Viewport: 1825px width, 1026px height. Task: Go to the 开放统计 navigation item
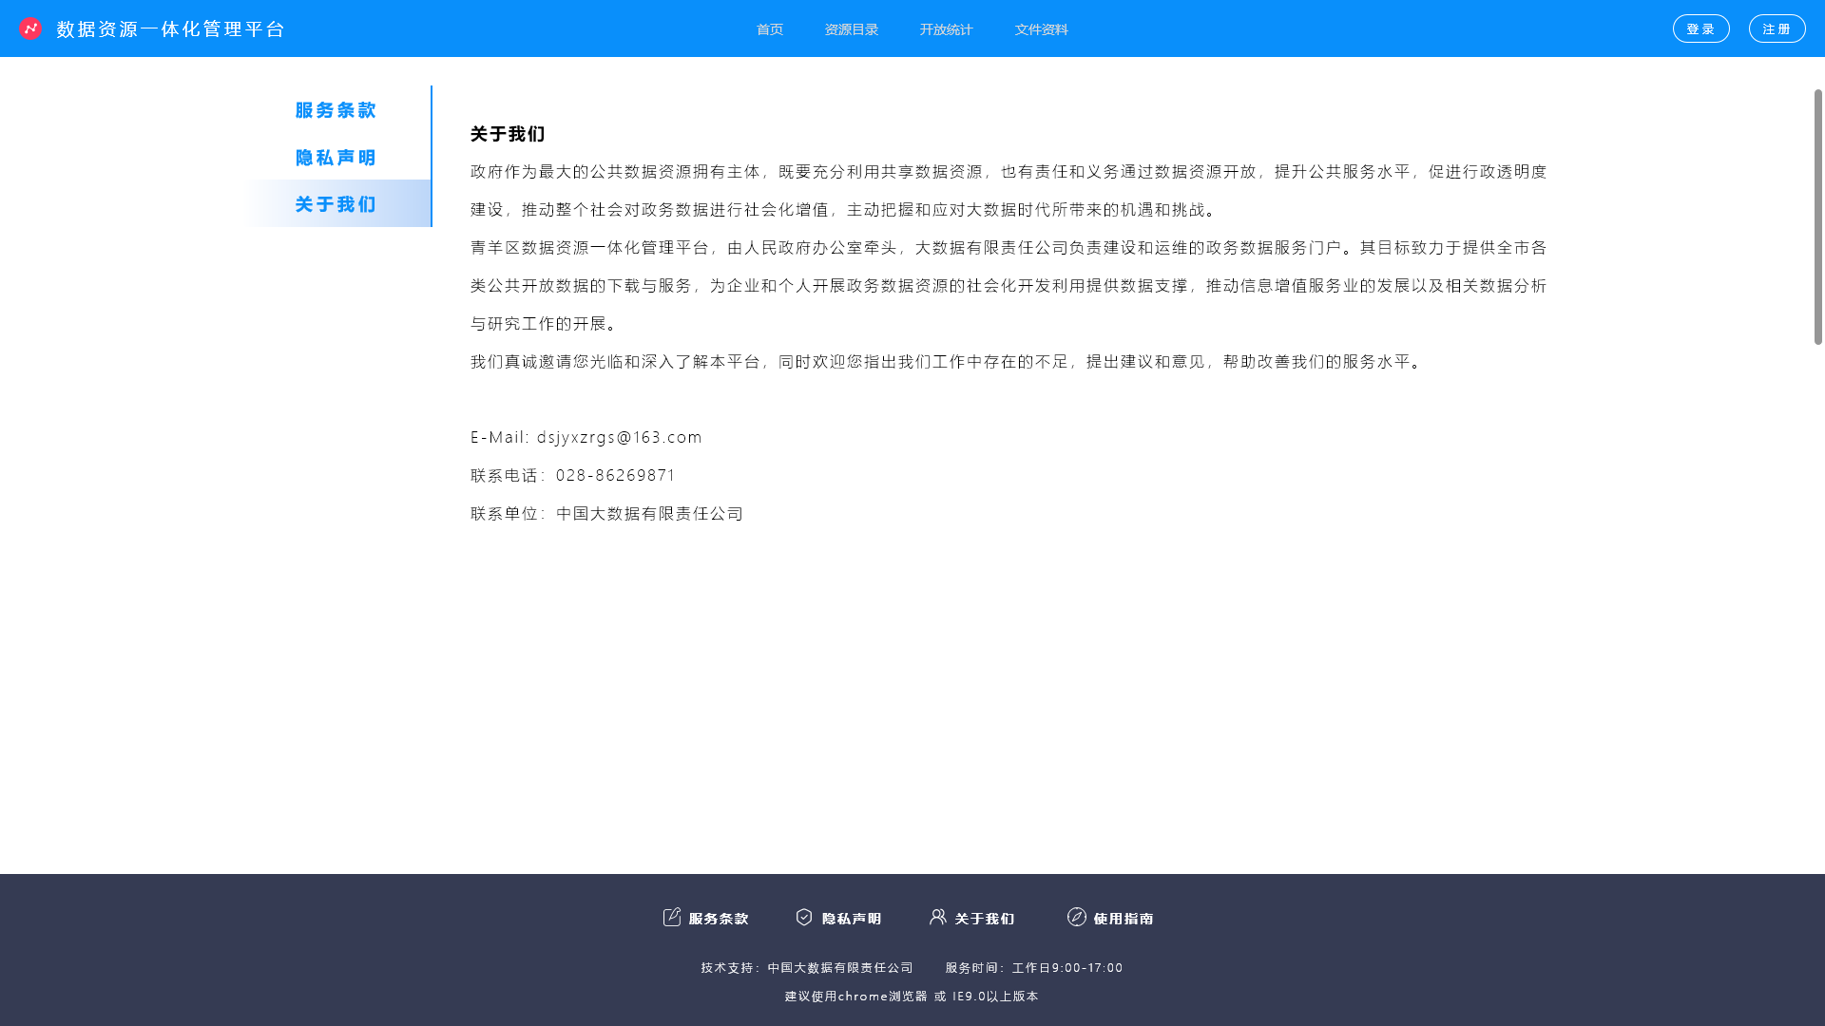pyautogui.click(x=946, y=29)
